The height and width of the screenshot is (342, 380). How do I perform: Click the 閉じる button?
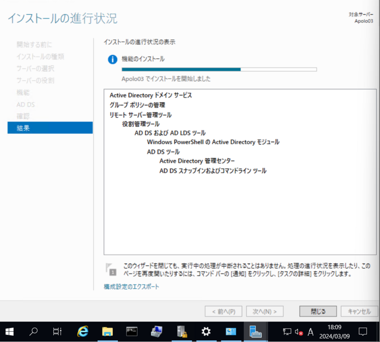pos(318,311)
